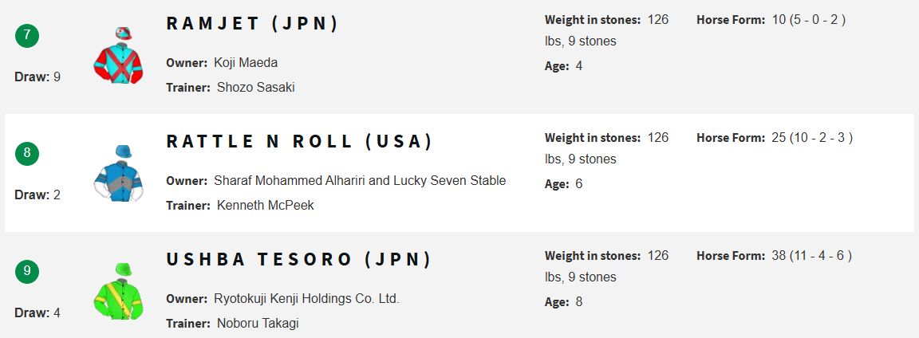Click the green number 9 badge
Image resolution: width=919 pixels, height=338 pixels.
(x=27, y=271)
